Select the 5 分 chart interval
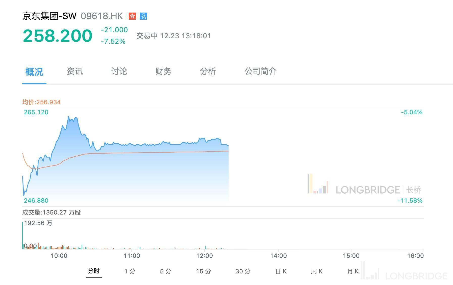The image size is (453, 285). 166,271
